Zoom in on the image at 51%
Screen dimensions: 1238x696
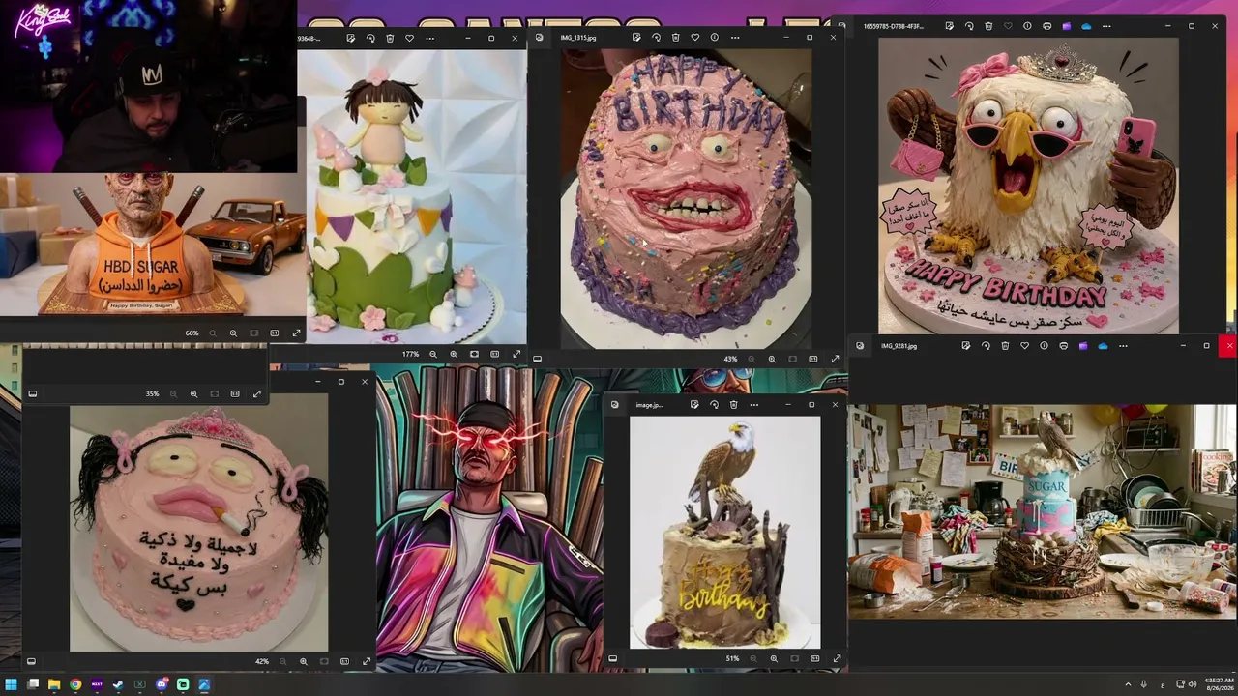click(774, 659)
